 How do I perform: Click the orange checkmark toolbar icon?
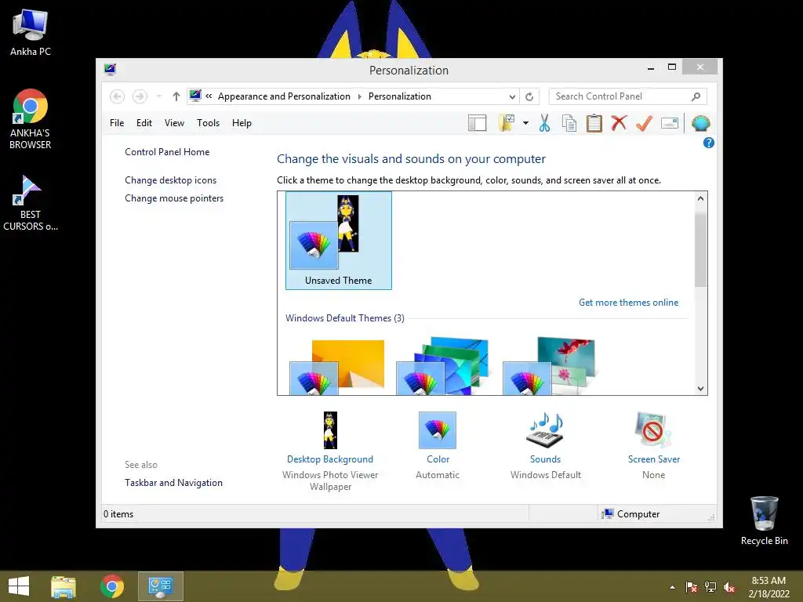(645, 123)
